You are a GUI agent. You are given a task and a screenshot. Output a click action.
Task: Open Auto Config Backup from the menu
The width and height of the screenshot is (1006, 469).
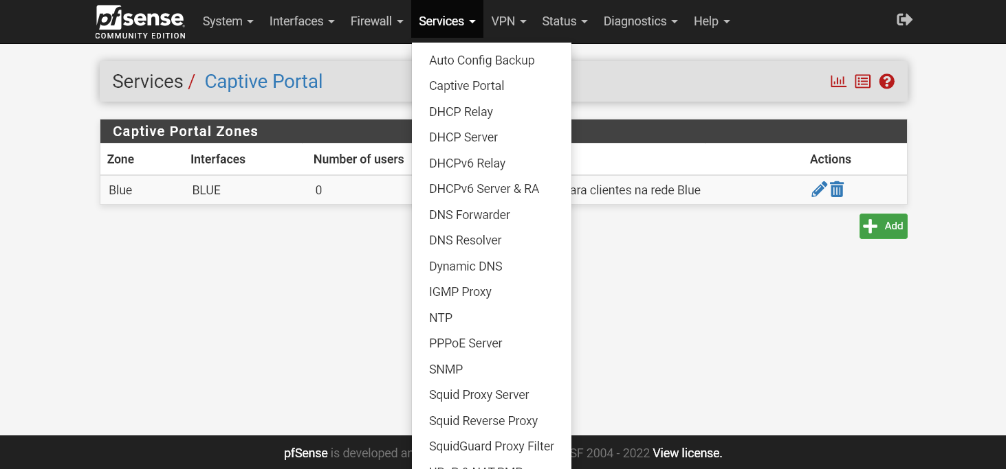click(481, 60)
